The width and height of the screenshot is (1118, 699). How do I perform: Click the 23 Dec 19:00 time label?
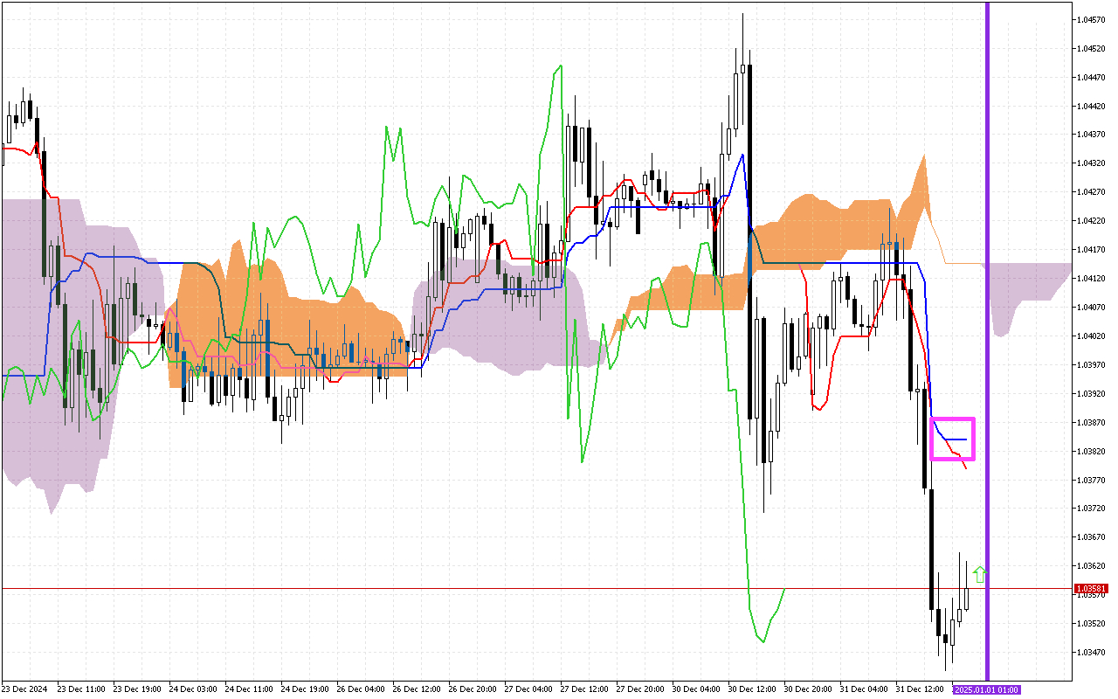[x=137, y=689]
